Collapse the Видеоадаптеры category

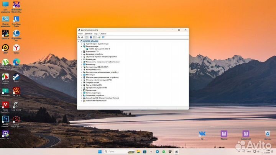[82, 46]
